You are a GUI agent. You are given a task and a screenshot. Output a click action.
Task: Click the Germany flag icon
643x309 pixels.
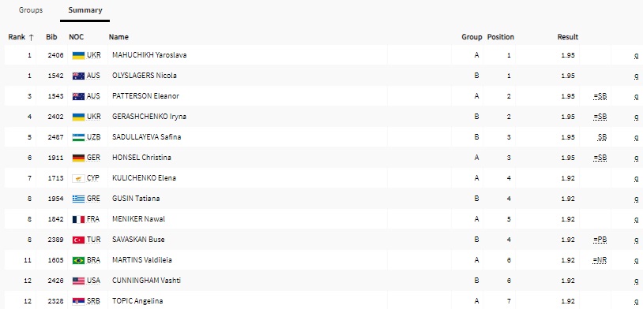(78, 158)
